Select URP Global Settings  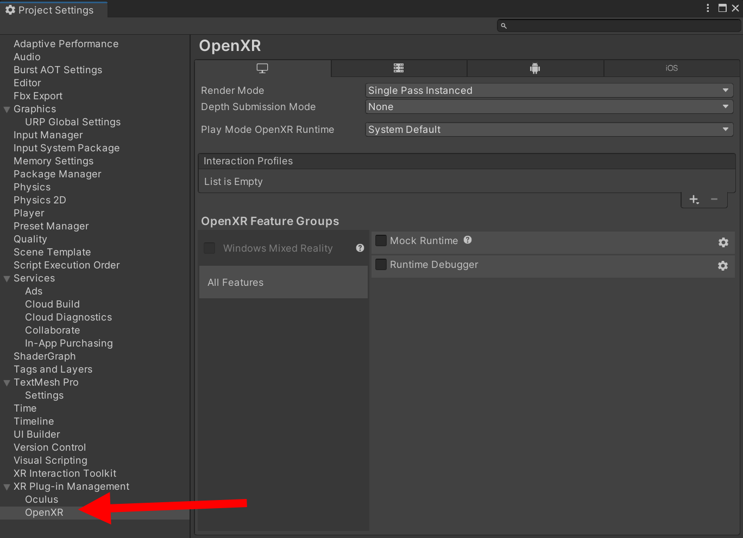pos(73,122)
